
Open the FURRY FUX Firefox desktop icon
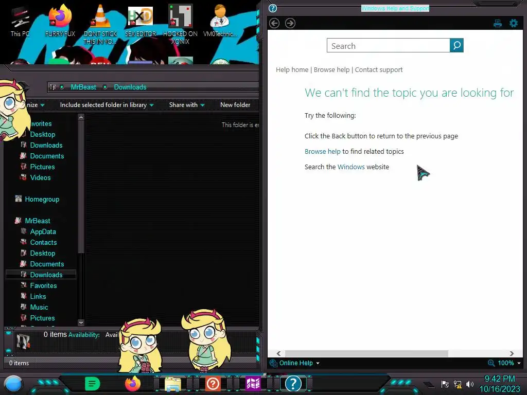coord(60,21)
